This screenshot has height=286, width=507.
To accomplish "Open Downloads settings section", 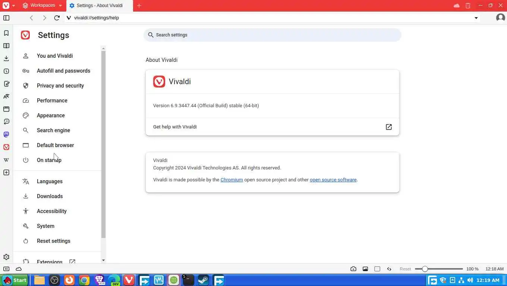I will [50, 196].
